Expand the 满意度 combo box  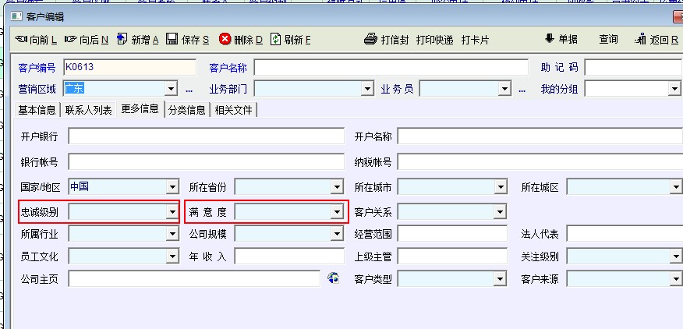tap(338, 211)
